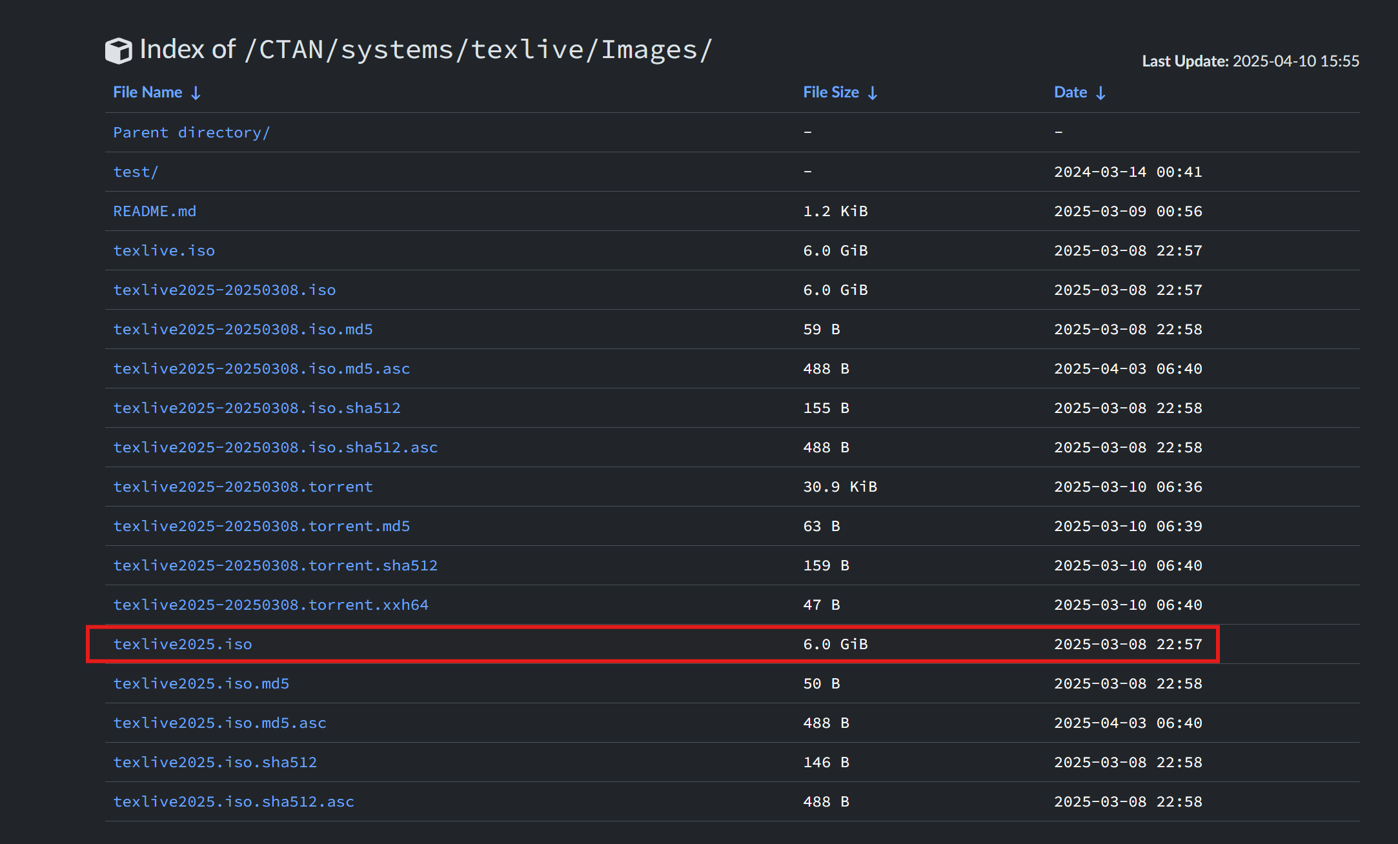Open the test/ folder
The width and height of the screenshot is (1398, 844).
(x=136, y=172)
